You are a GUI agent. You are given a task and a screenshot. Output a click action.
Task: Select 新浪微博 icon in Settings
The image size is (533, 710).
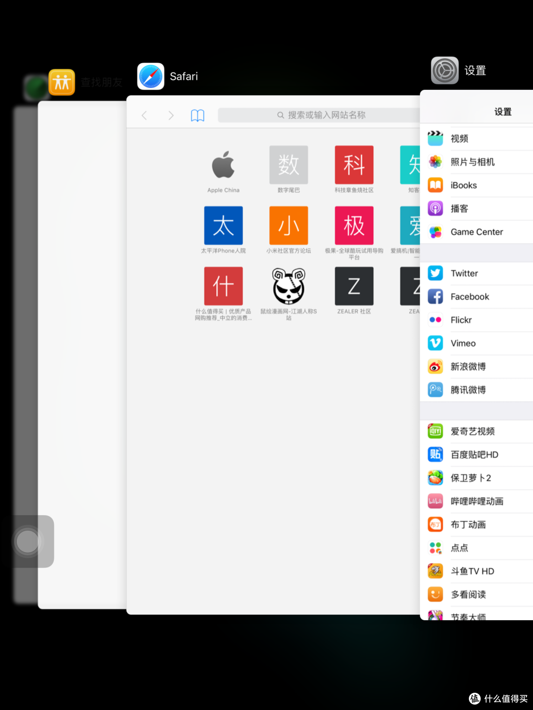click(x=435, y=366)
